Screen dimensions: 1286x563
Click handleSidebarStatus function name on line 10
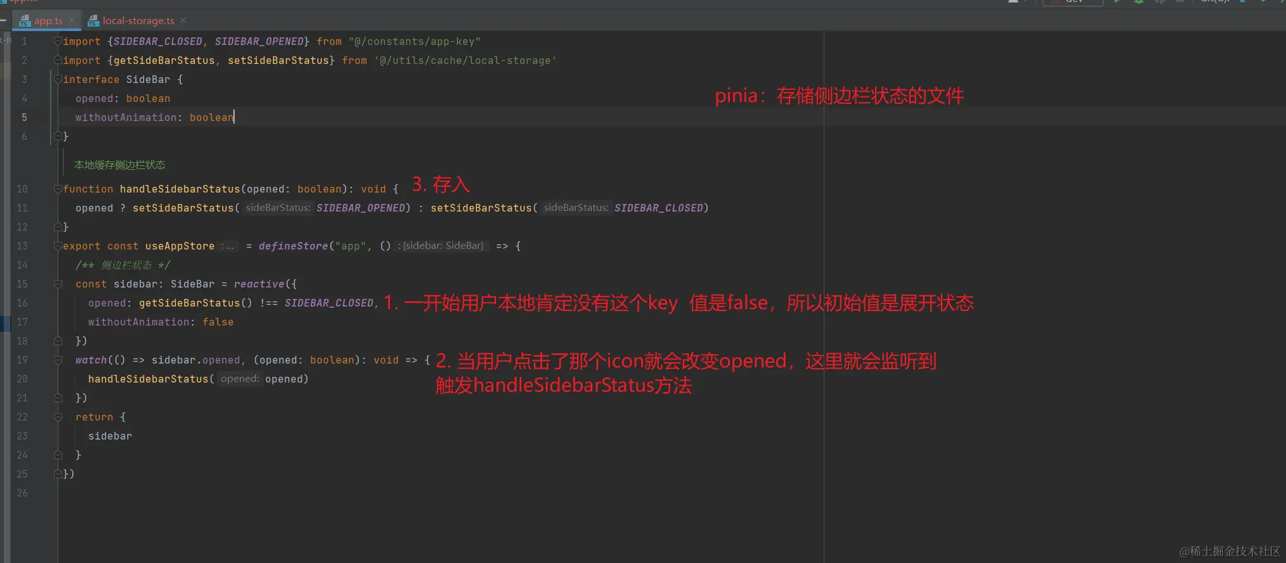pos(180,189)
